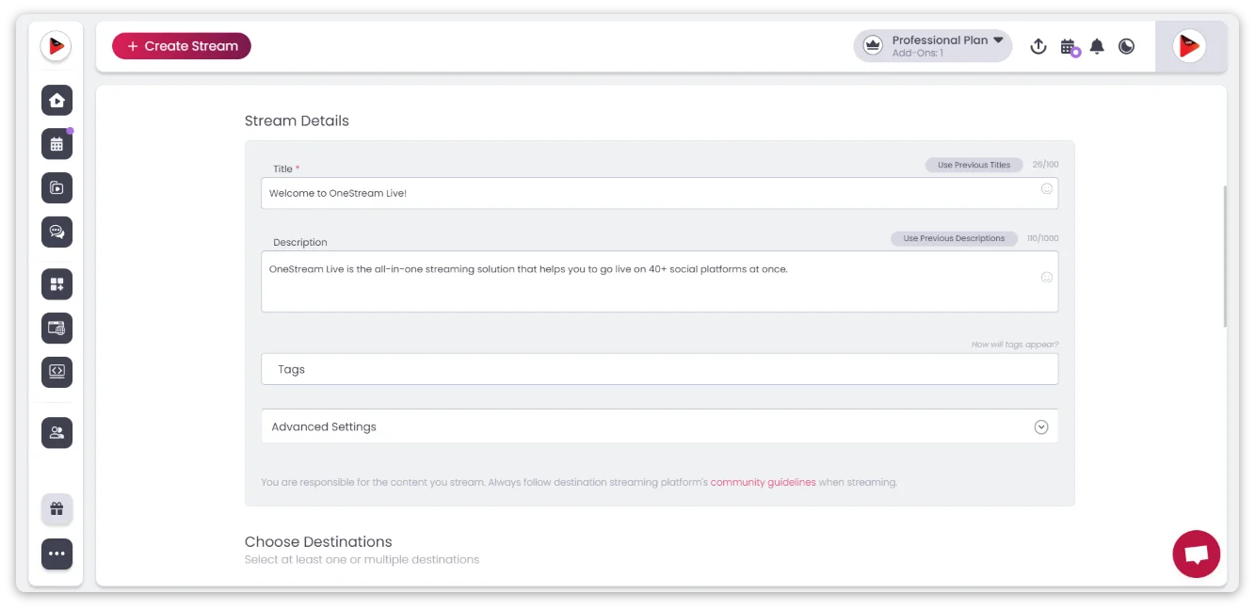Open the video library sidebar icon
This screenshot has height=610, width=1255.
point(56,187)
